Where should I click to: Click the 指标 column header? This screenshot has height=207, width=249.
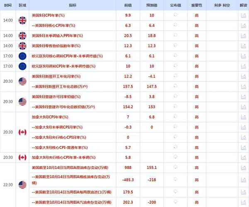click(x=73, y=5)
